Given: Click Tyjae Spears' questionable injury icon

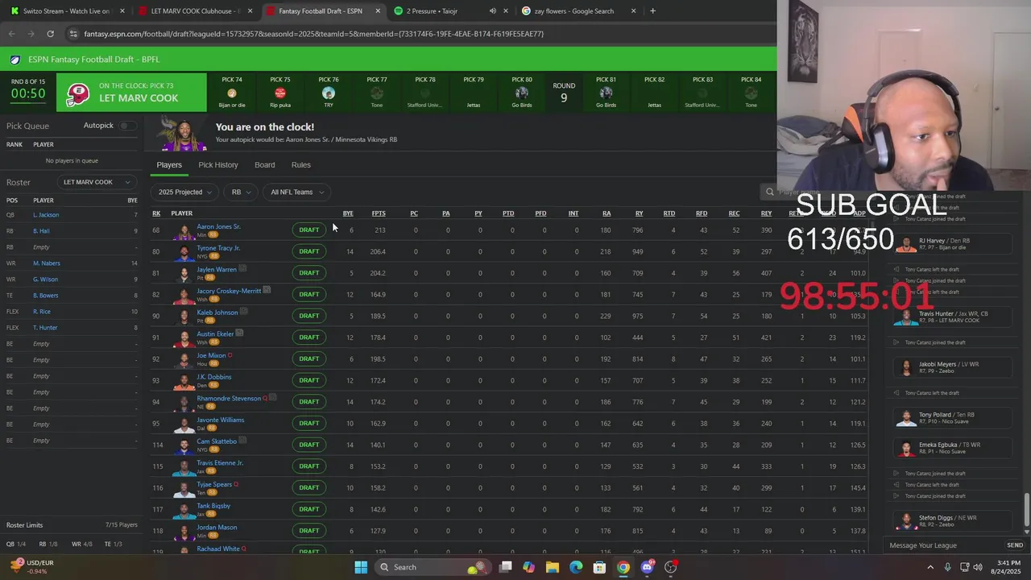Looking at the screenshot, I should [x=236, y=484].
